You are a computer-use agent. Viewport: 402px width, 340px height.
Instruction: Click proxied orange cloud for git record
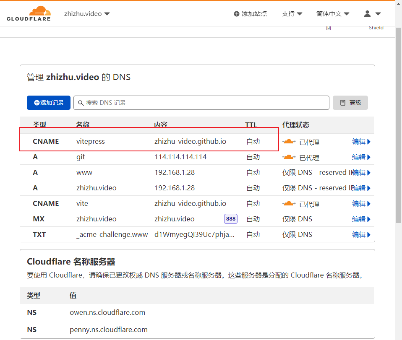pos(289,157)
